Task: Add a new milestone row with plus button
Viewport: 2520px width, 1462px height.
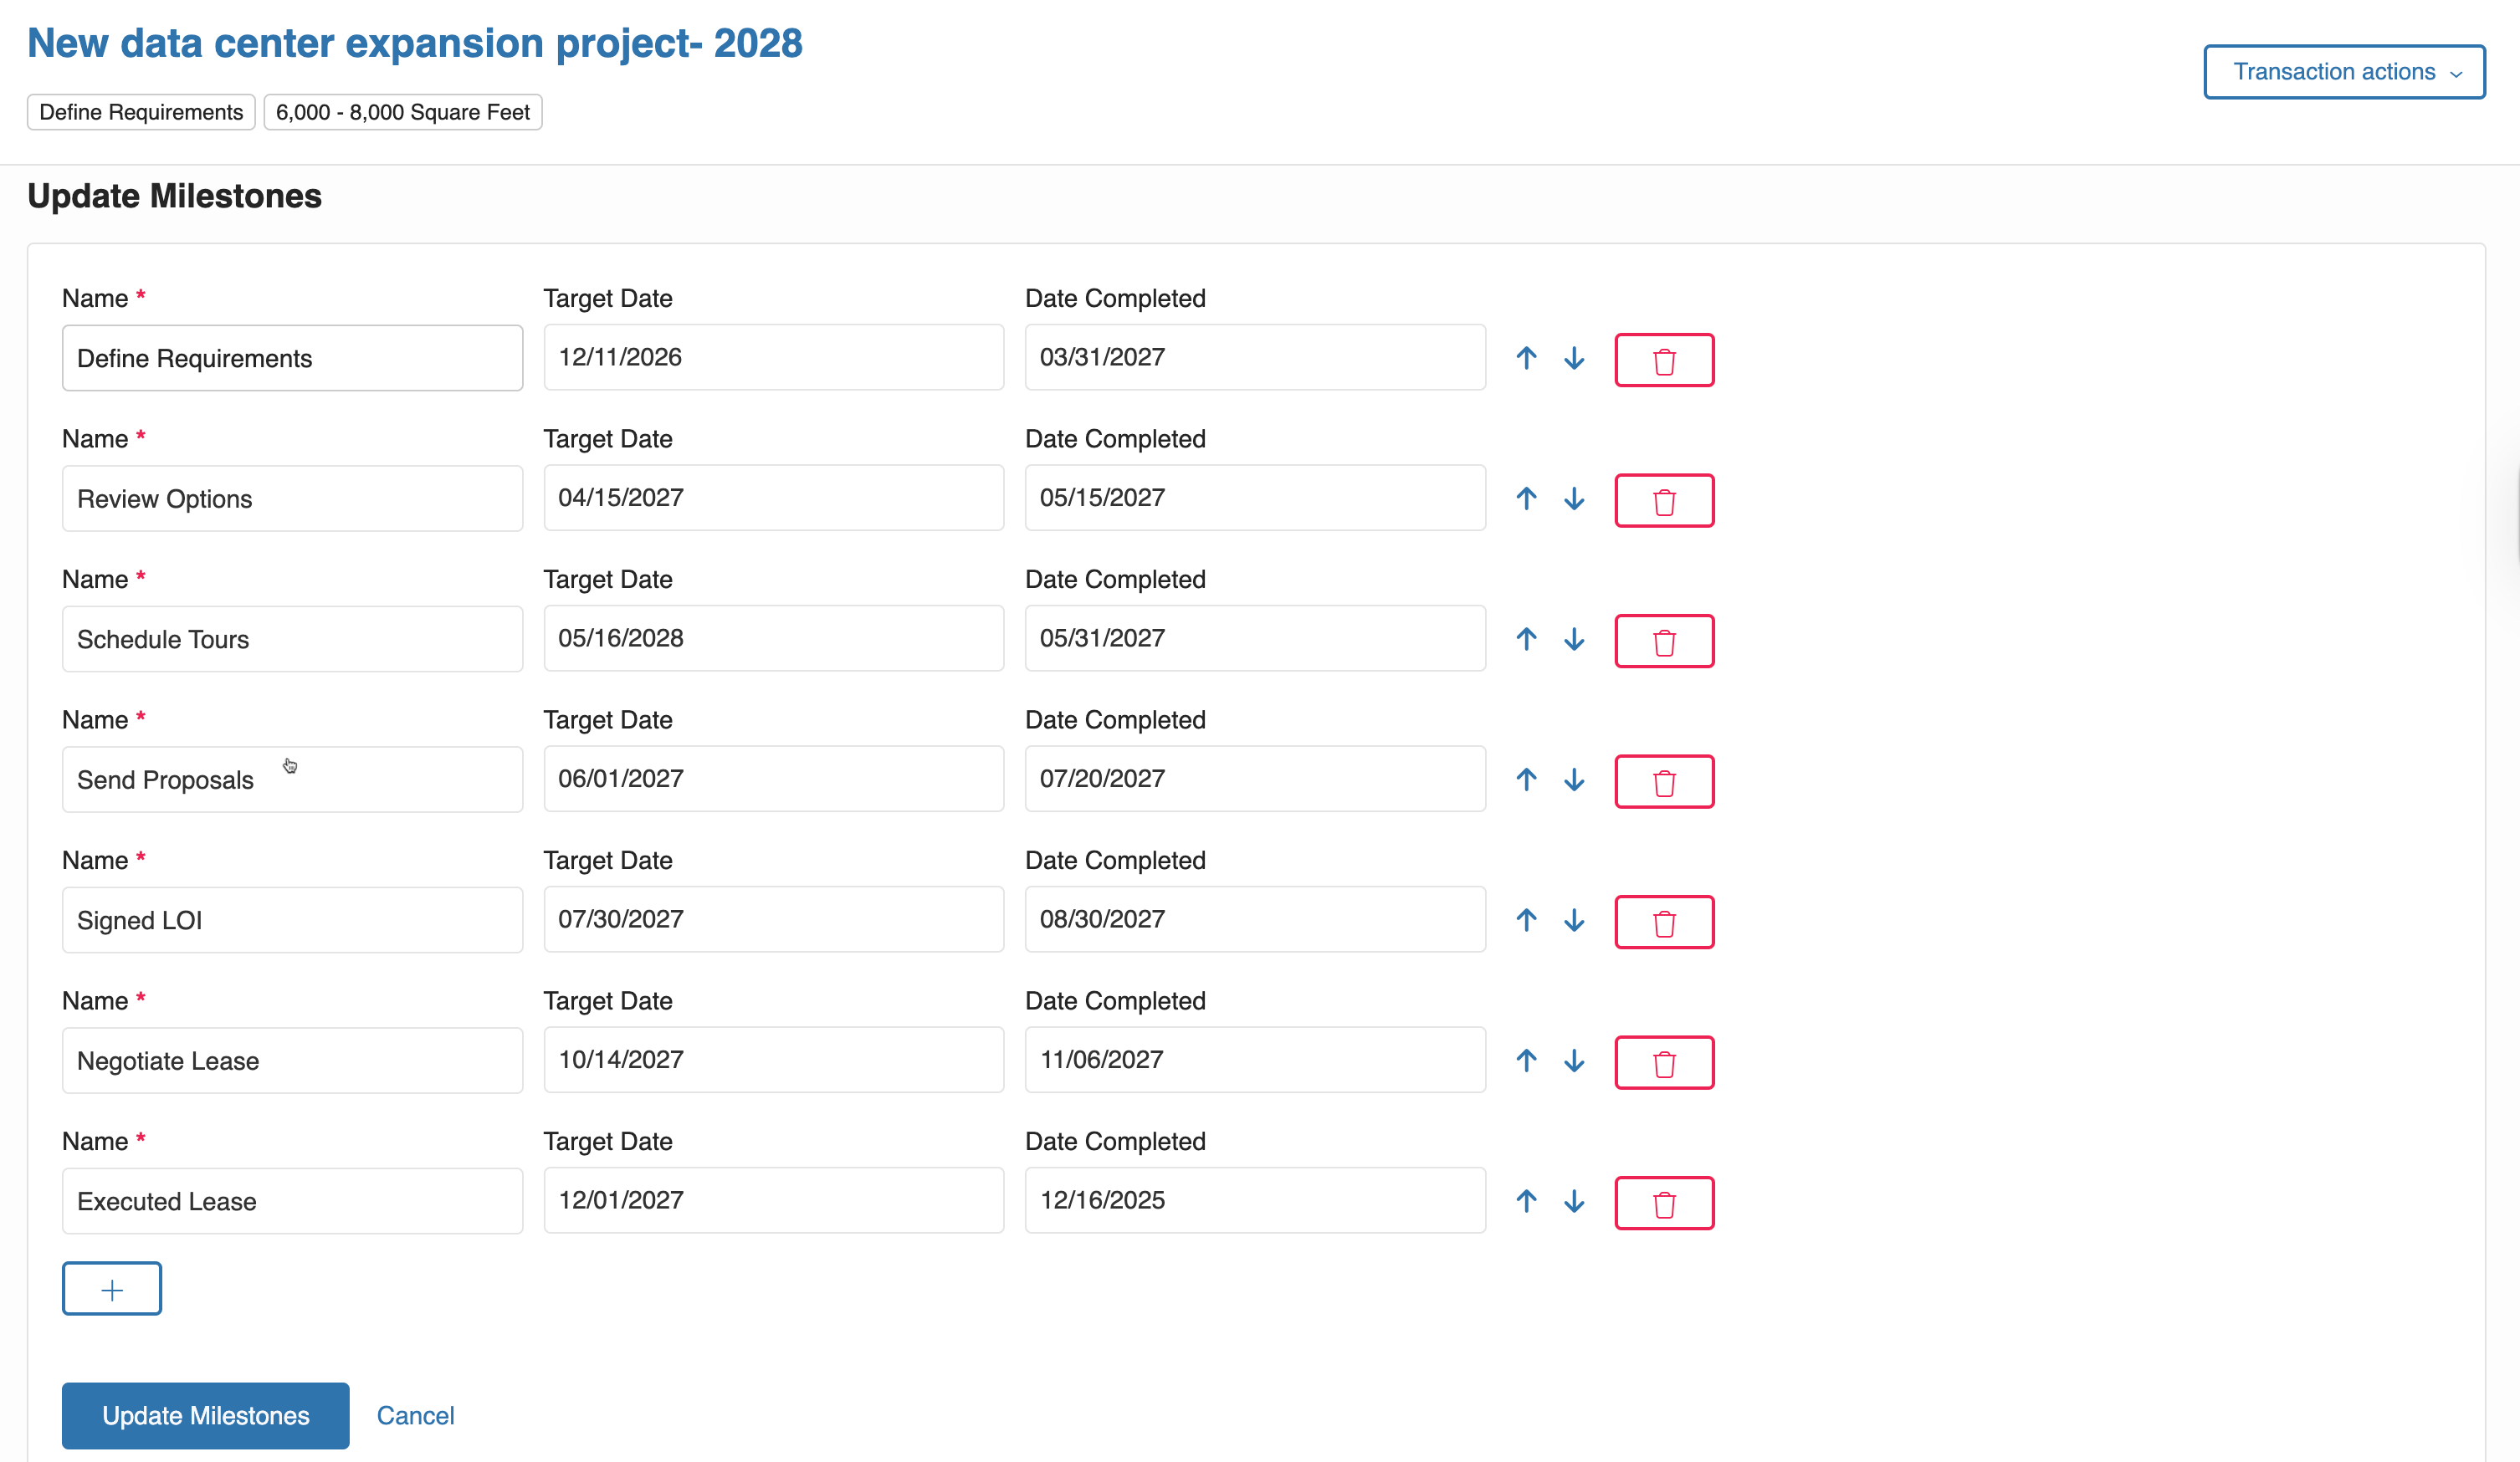Action: click(112, 1289)
